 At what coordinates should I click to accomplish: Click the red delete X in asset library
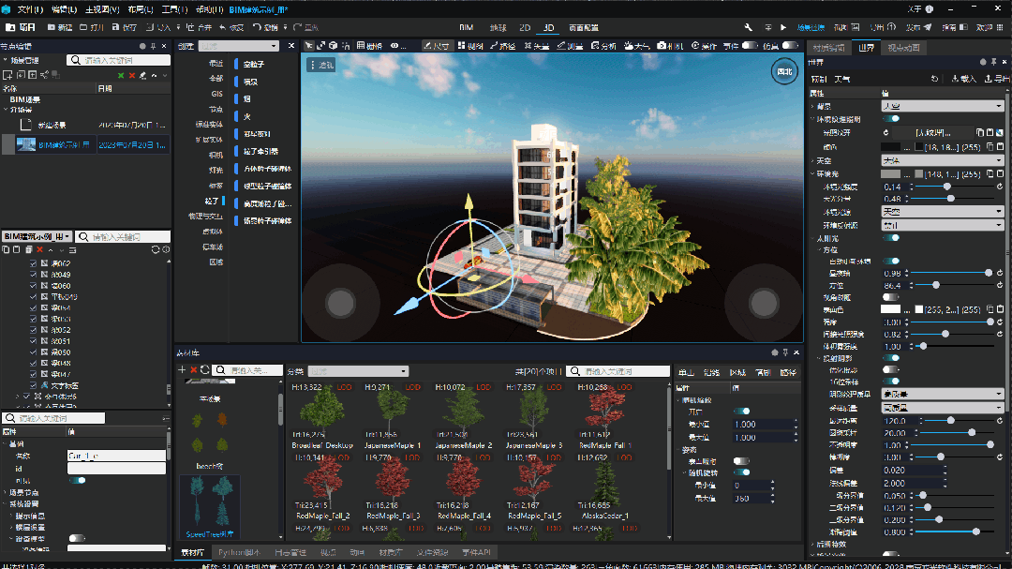click(x=194, y=370)
